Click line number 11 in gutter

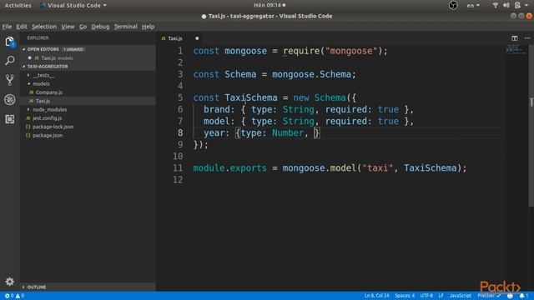178,168
